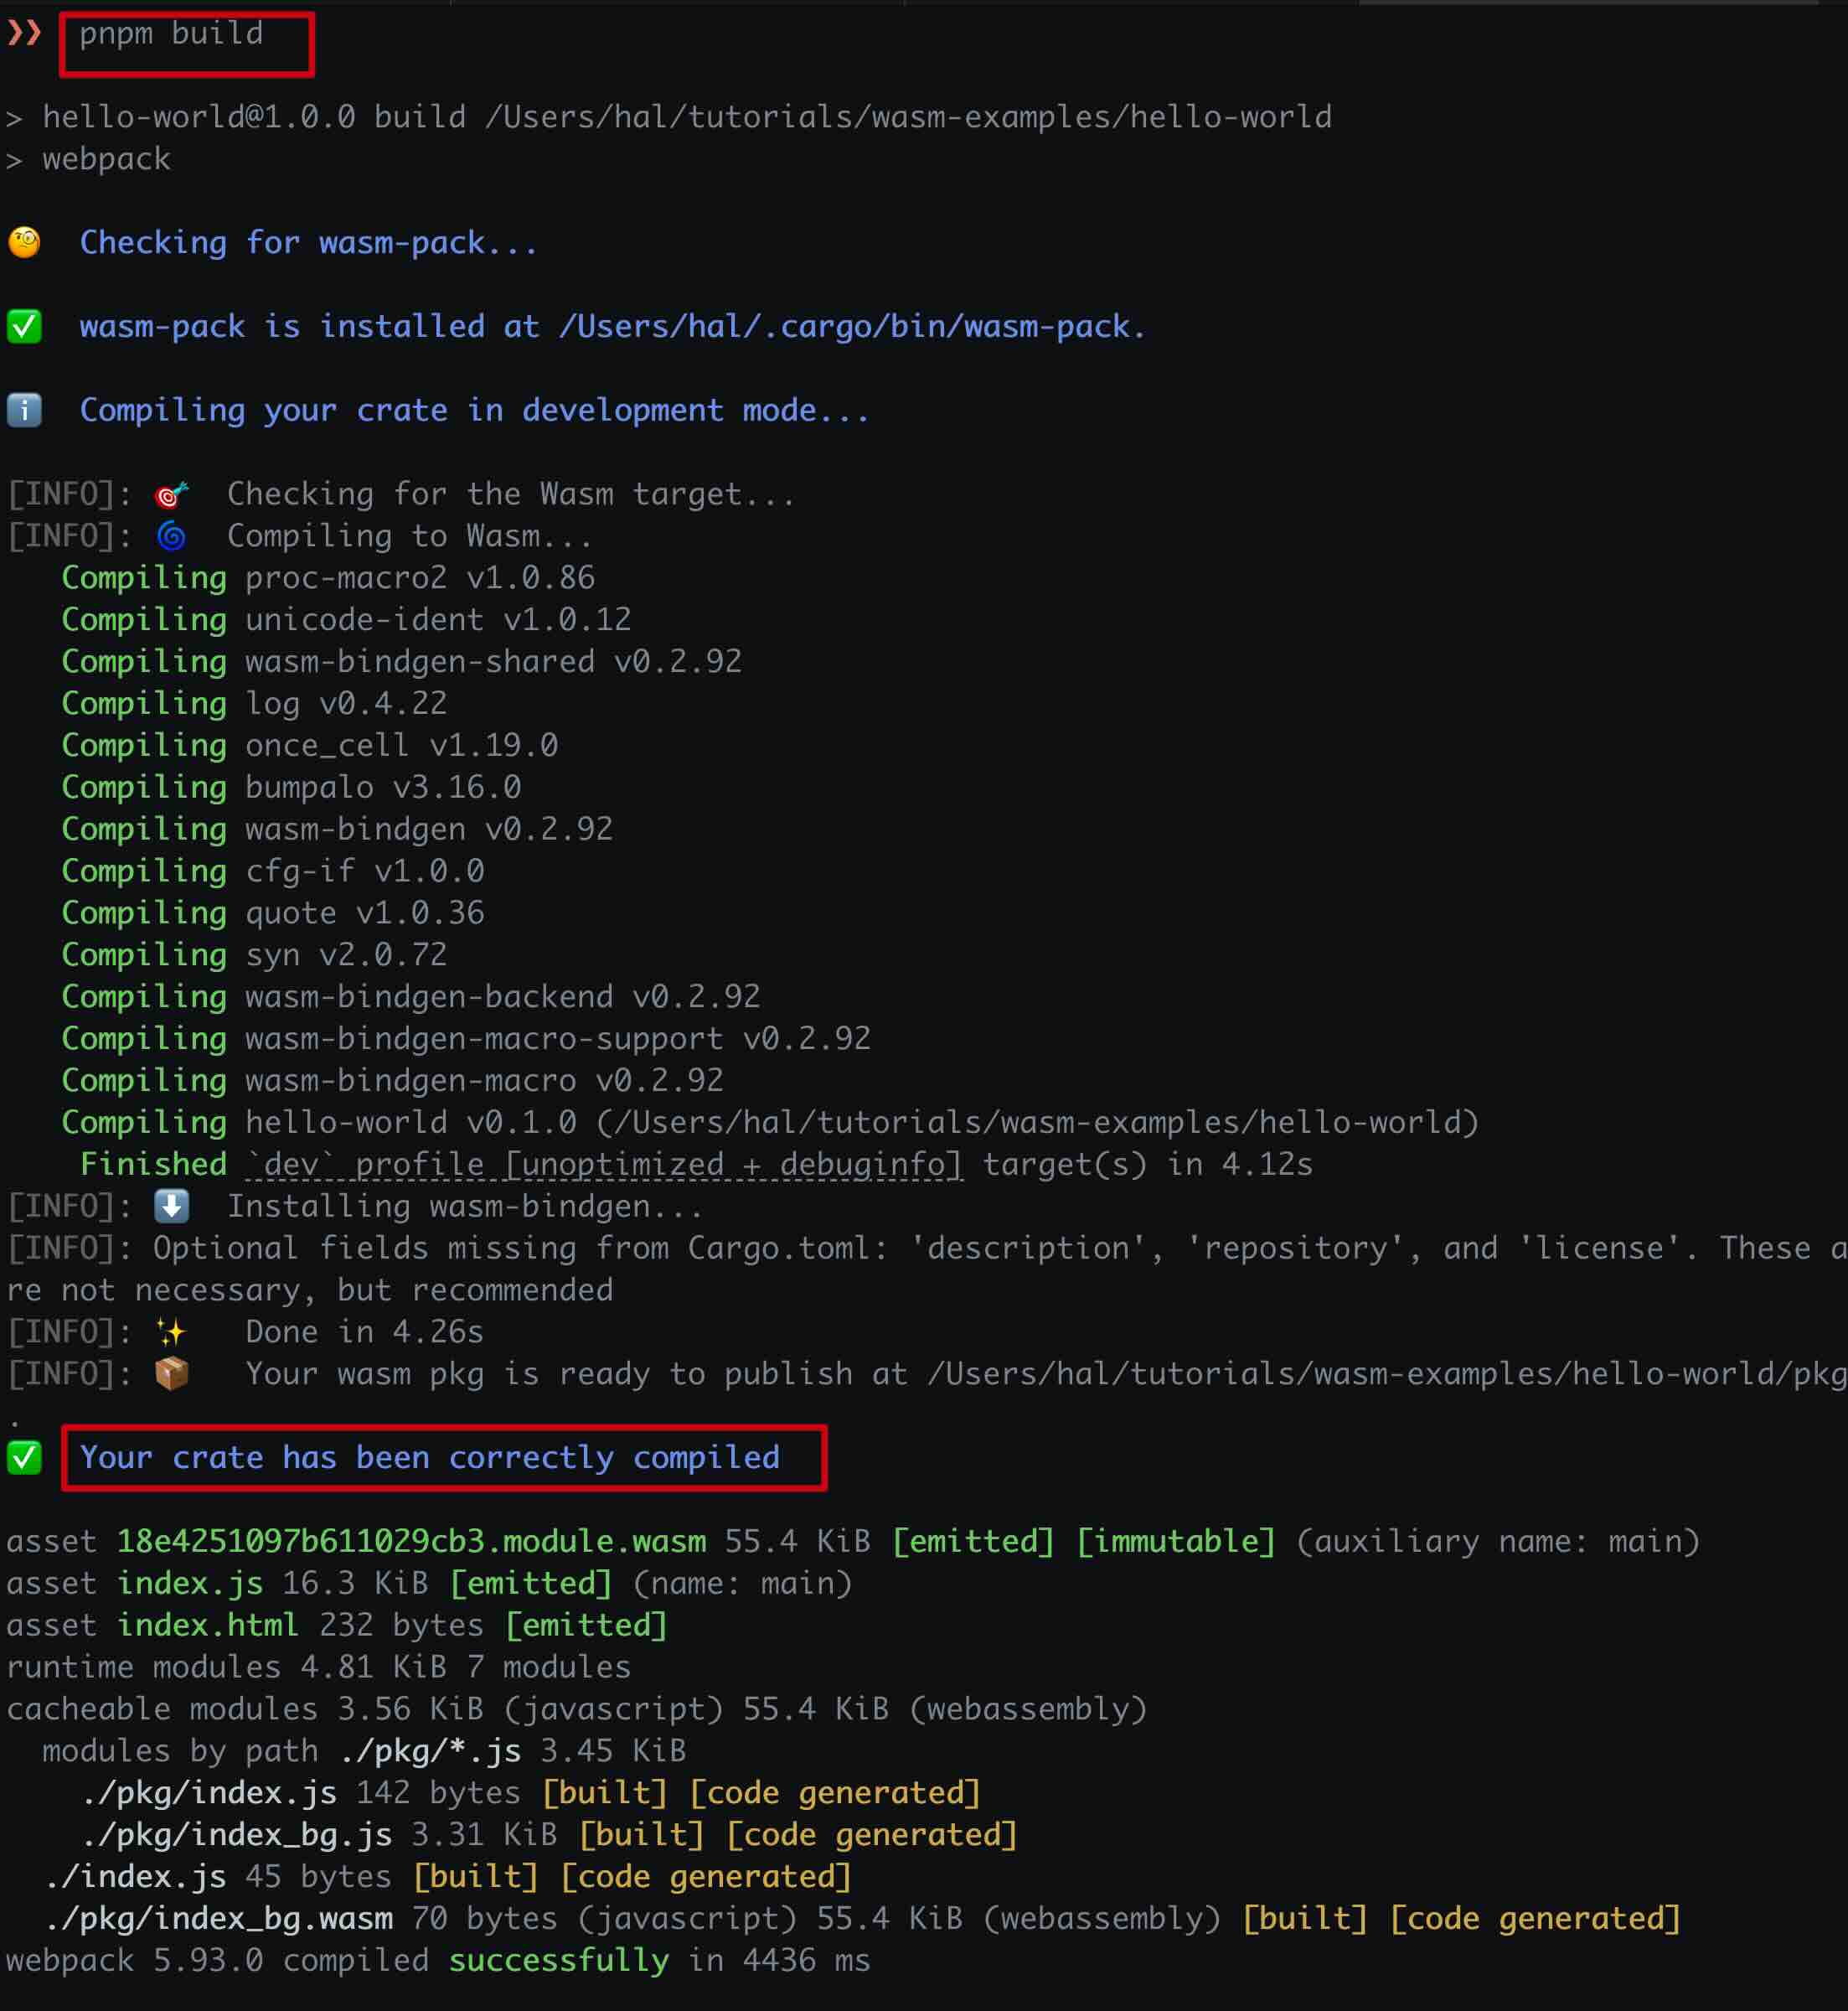The width and height of the screenshot is (1848, 2011).
Task: Click the thinking face emoji before Checking for wasm-pack
Action: click(x=24, y=243)
